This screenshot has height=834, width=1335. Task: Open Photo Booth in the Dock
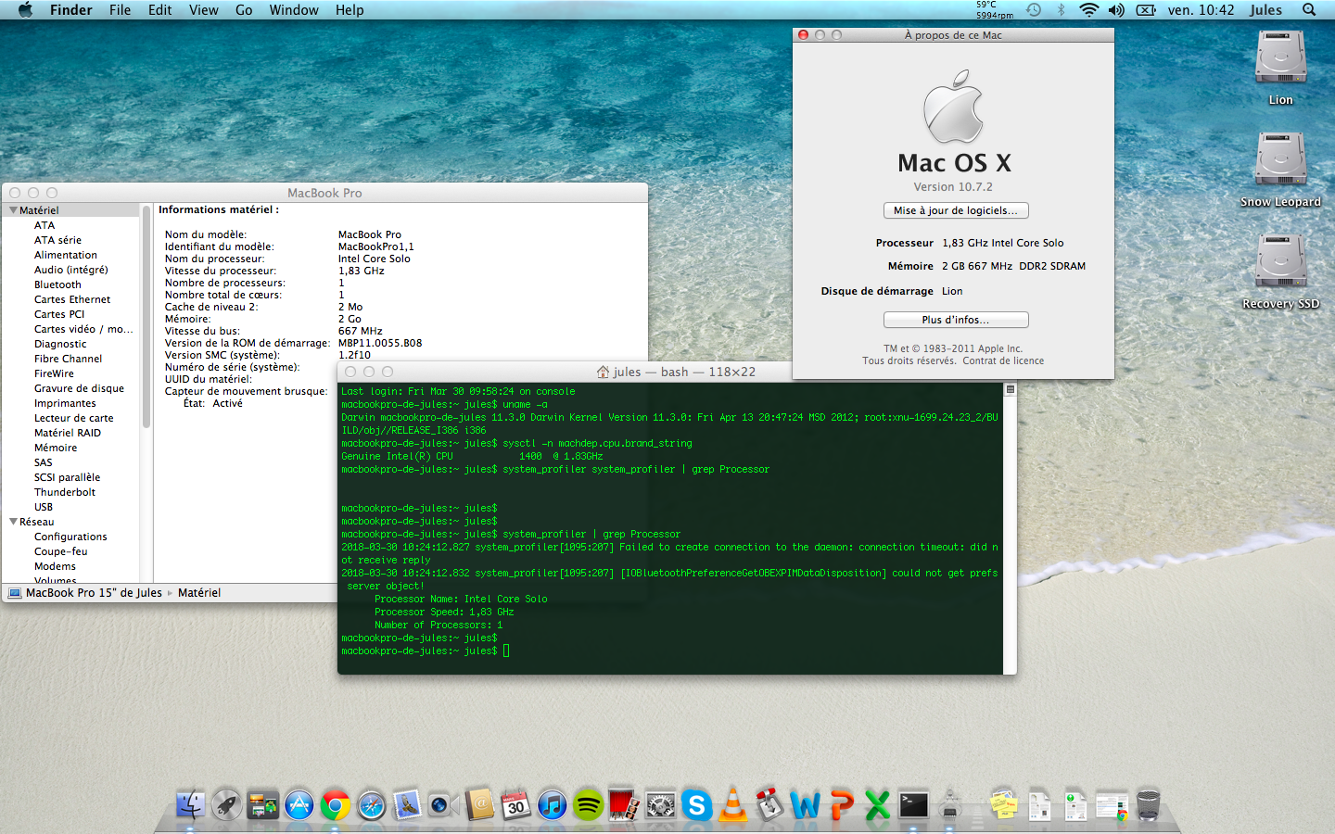click(x=624, y=804)
